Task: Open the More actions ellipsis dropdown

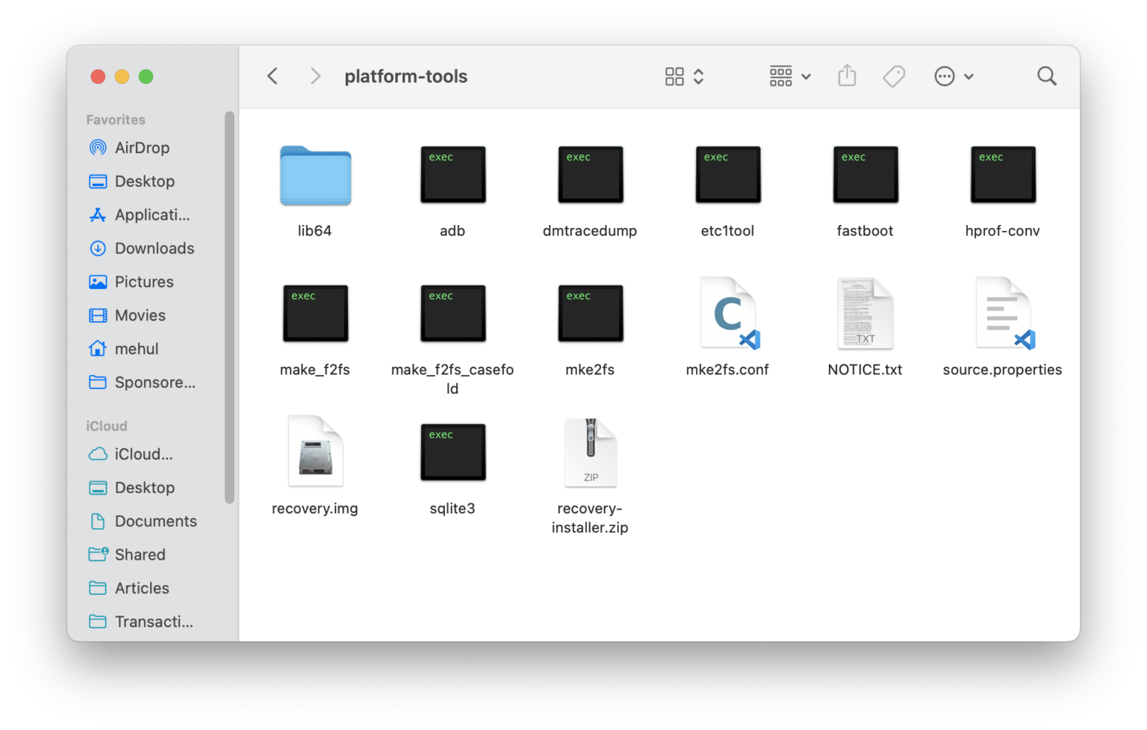Action: (x=954, y=75)
